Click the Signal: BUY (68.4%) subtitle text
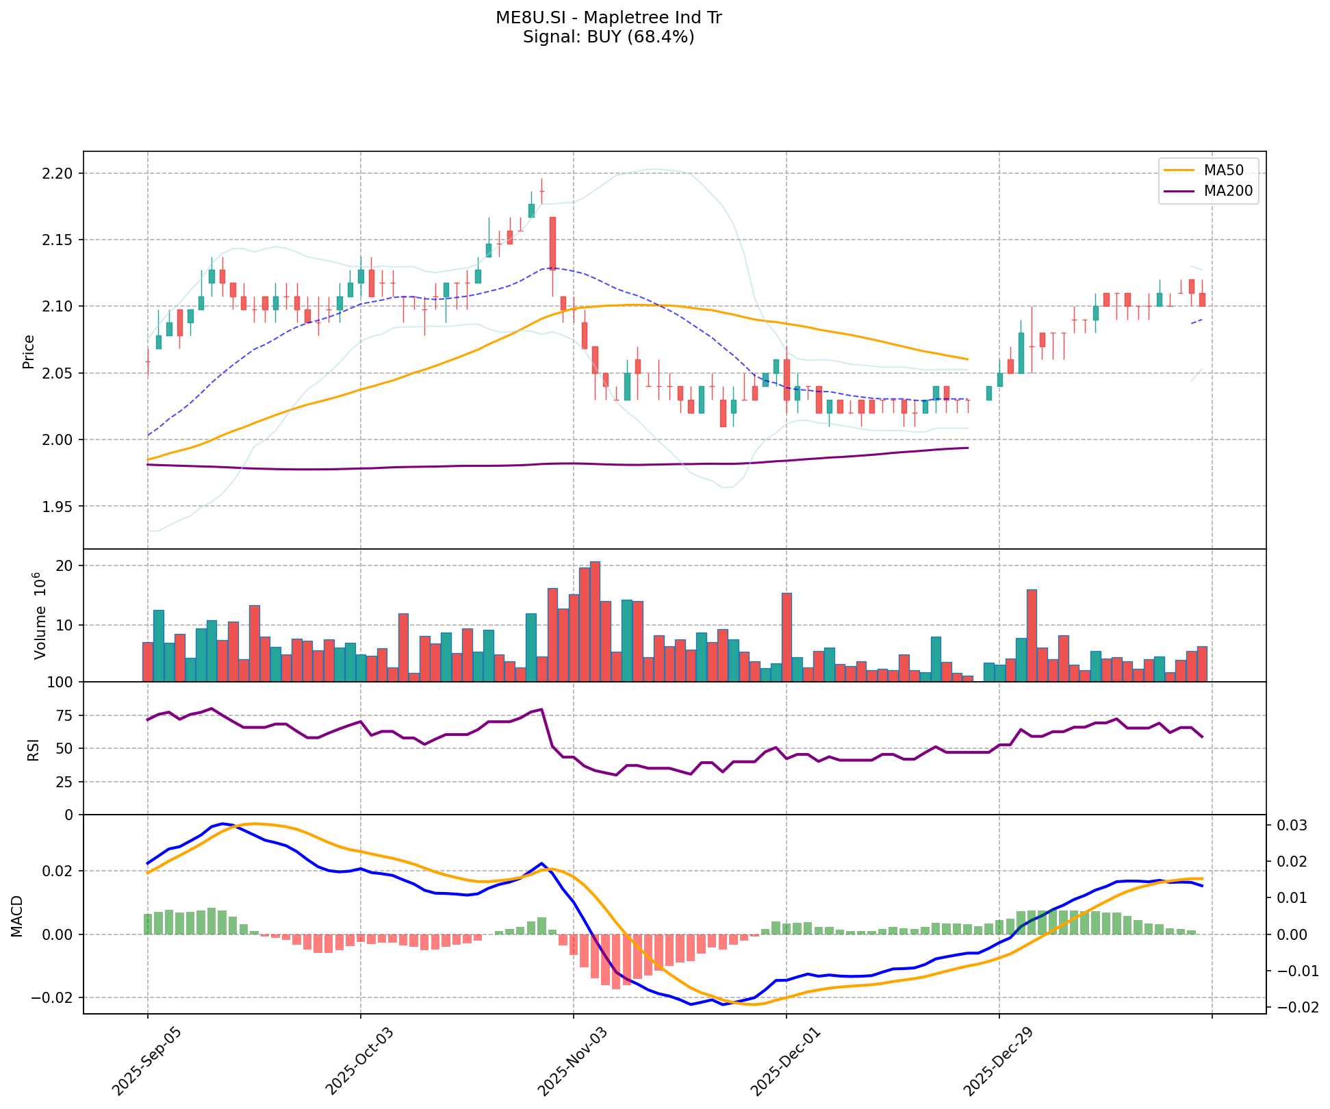1330x1109 pixels. (x=608, y=37)
